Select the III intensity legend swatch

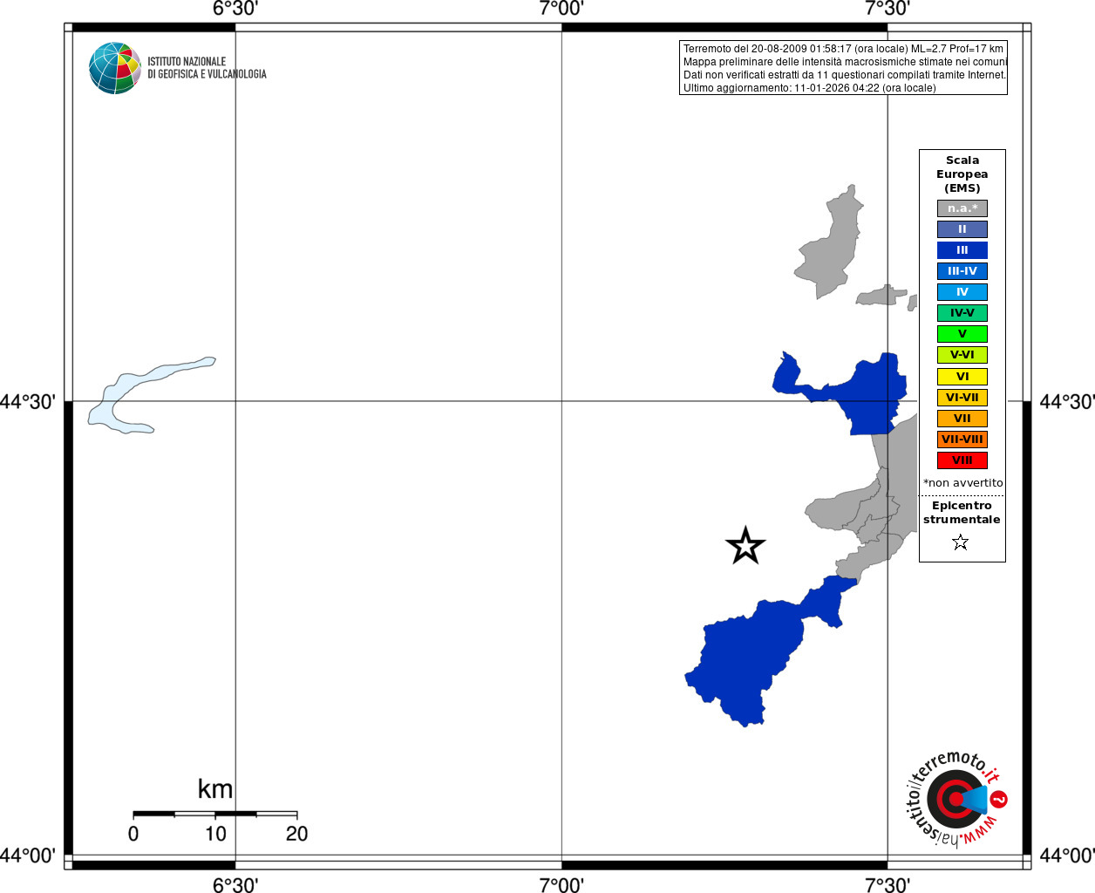point(962,250)
